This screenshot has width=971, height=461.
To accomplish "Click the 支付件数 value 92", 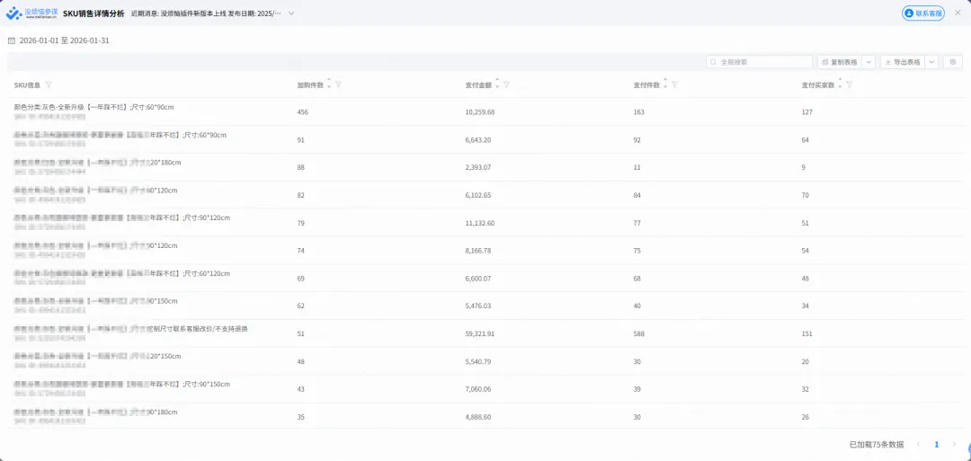I will [x=637, y=140].
